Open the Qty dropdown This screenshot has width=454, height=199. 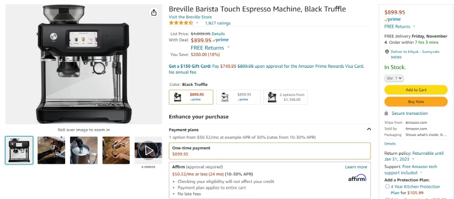394,78
